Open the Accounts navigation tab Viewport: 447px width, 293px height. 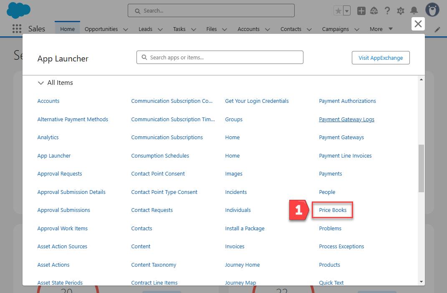(249, 29)
